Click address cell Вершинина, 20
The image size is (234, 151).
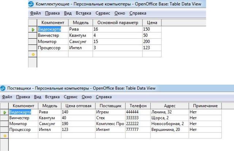tap(170, 129)
